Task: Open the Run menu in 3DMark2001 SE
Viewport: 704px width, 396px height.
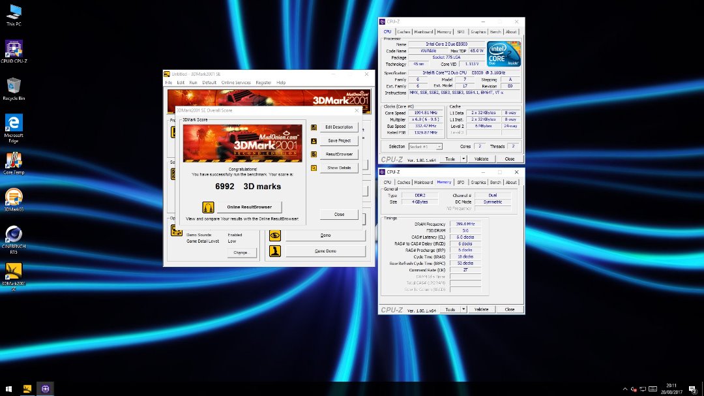Action: [x=193, y=83]
